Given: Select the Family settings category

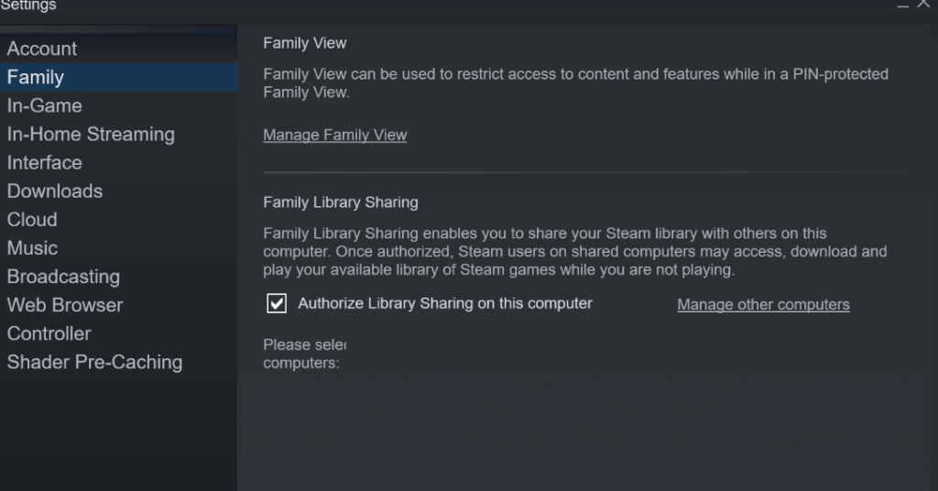Looking at the screenshot, I should coord(36,77).
